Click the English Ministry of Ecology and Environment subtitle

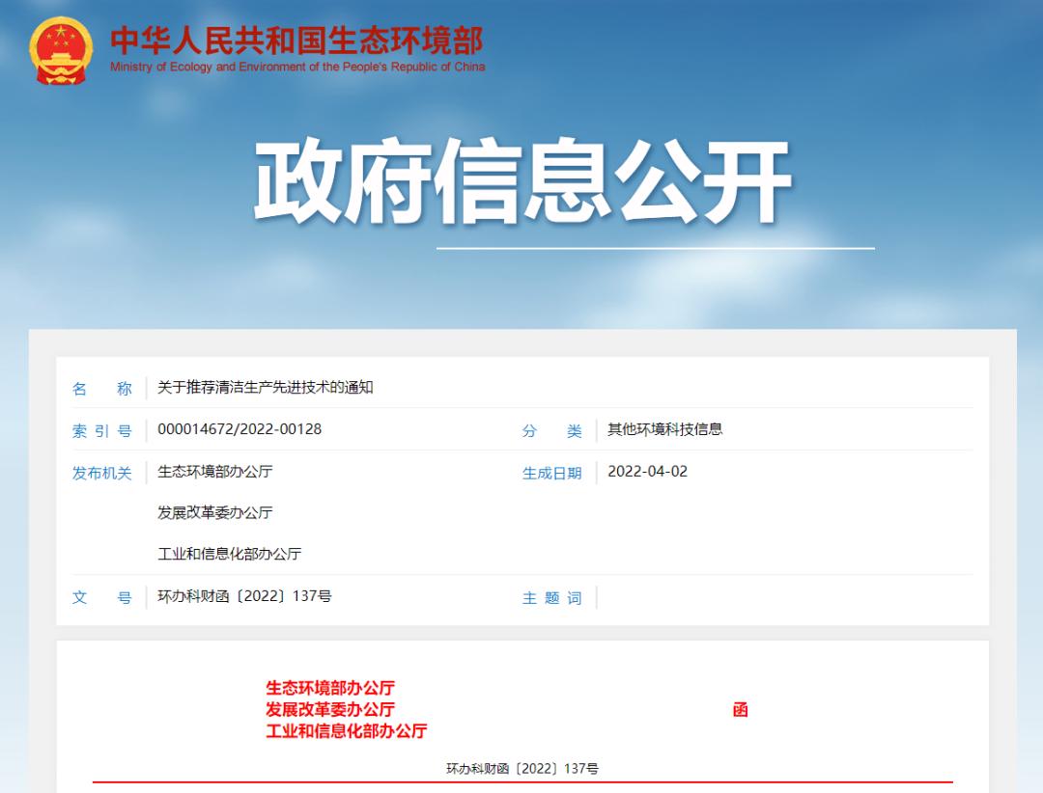click(x=297, y=68)
